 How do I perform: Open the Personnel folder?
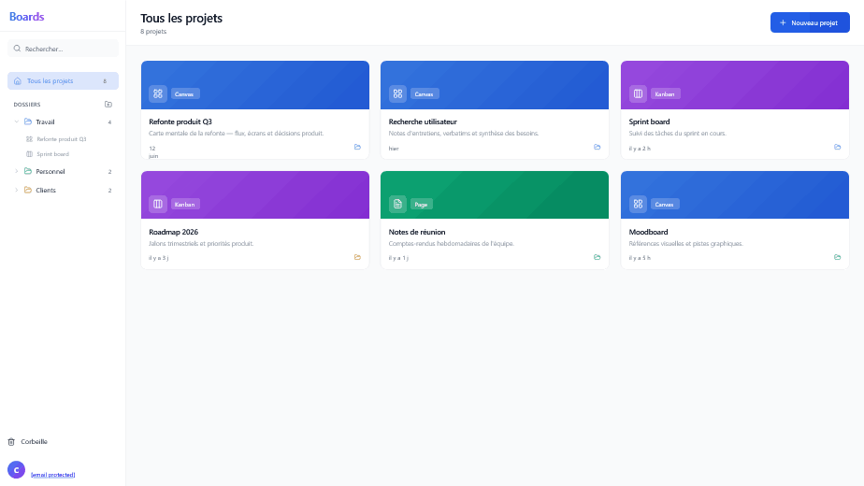63,171
